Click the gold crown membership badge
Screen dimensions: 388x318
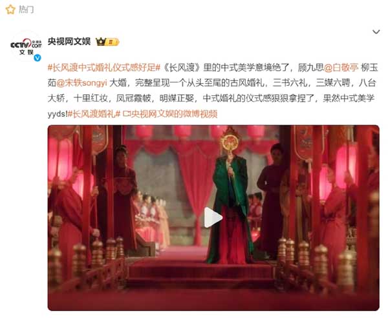point(101,42)
